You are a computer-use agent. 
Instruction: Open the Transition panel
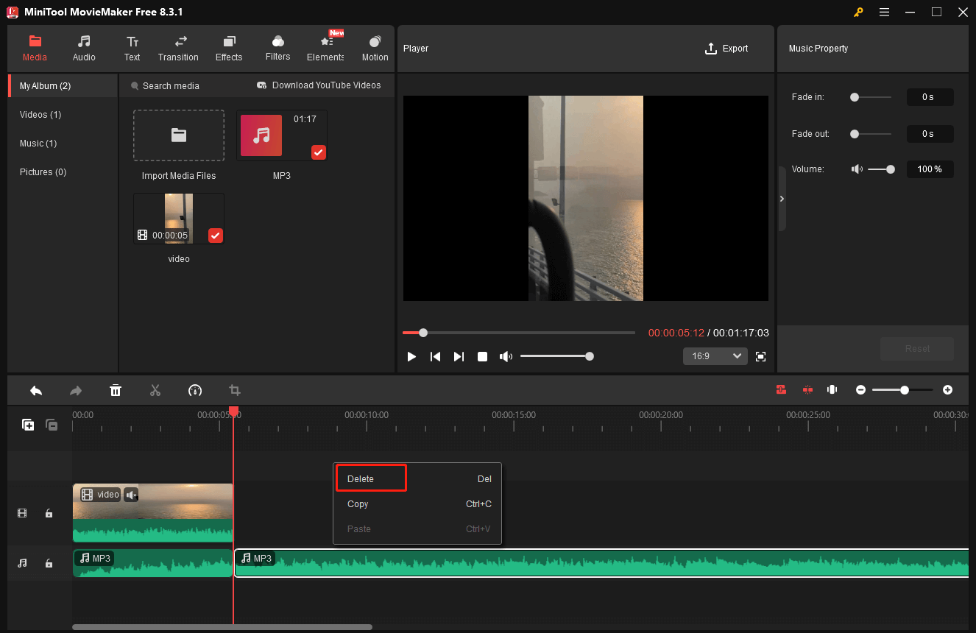pyautogui.click(x=178, y=49)
